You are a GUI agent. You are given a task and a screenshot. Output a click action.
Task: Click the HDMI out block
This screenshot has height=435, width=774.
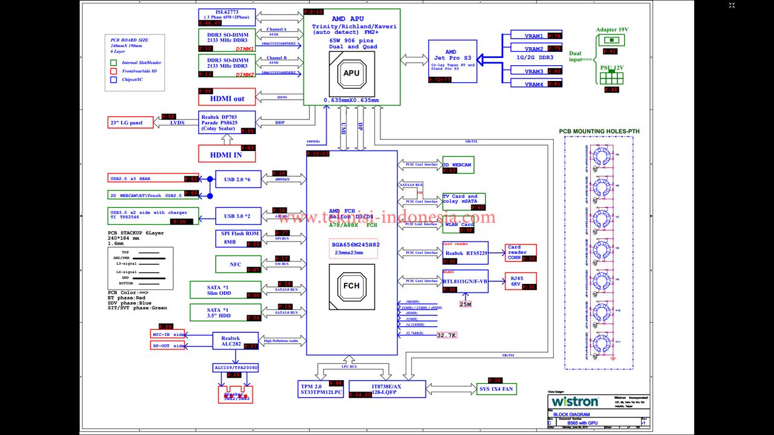click(x=227, y=97)
